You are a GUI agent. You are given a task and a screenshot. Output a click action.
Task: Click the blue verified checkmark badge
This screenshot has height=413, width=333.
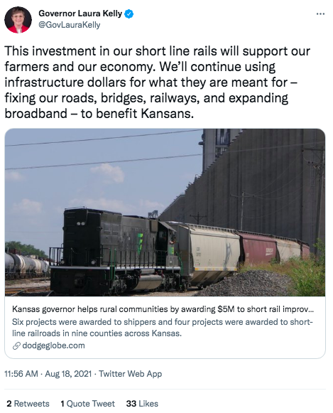tap(129, 14)
